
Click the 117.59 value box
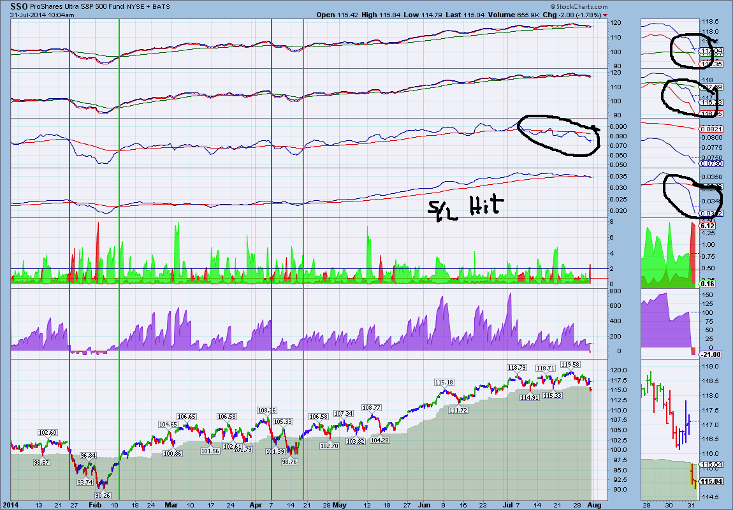click(x=711, y=87)
